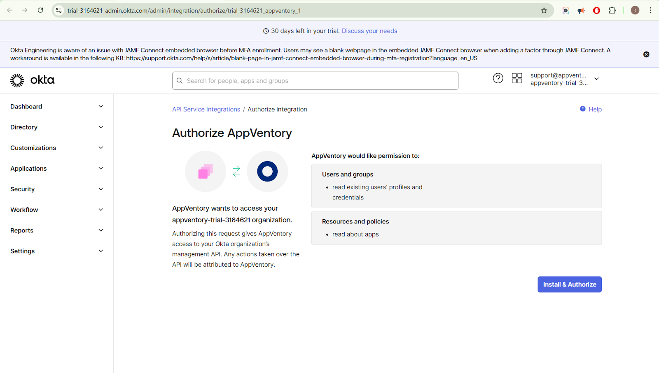Click the Okta blue ring logo
Image resolution: width=659 pixels, height=373 pixels.
coord(267,171)
